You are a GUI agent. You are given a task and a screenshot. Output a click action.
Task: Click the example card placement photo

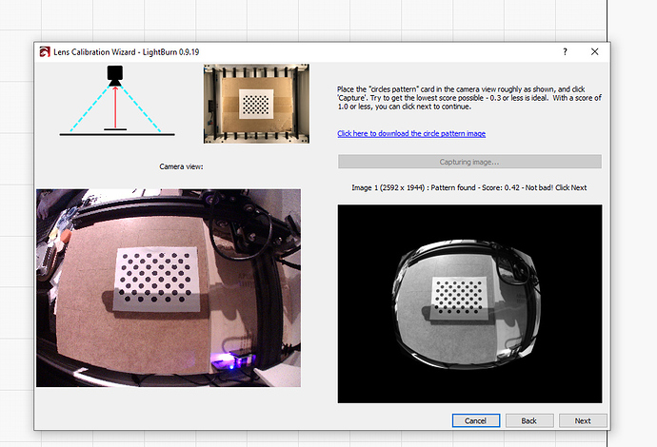click(256, 104)
